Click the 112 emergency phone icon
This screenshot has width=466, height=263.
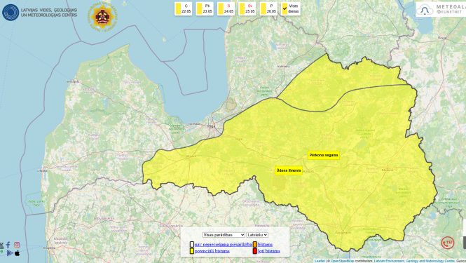tap(447, 243)
